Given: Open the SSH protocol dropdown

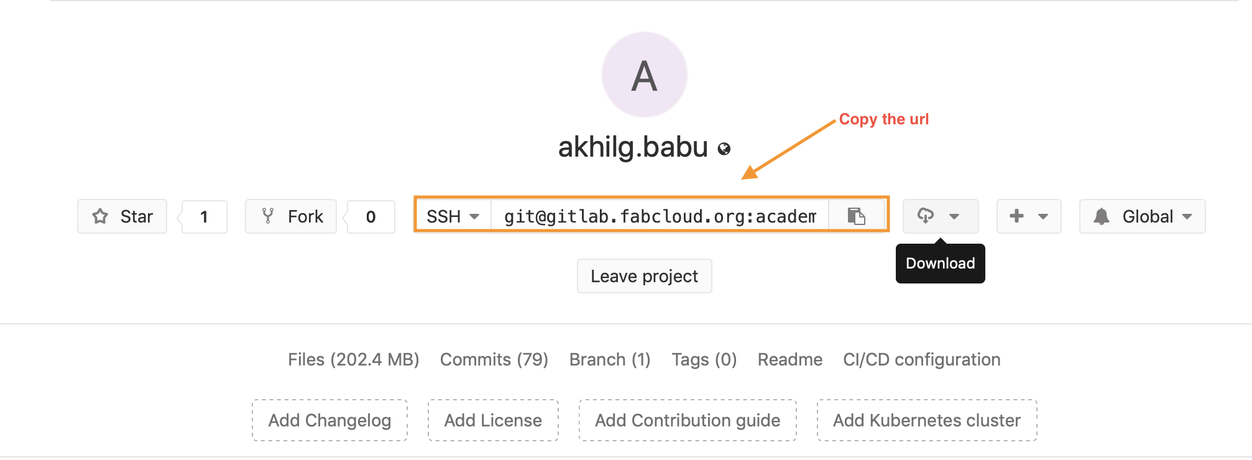Looking at the screenshot, I should 453,216.
